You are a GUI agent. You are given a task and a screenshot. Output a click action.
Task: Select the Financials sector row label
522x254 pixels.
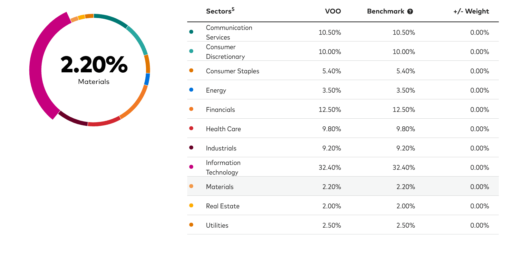pyautogui.click(x=220, y=110)
